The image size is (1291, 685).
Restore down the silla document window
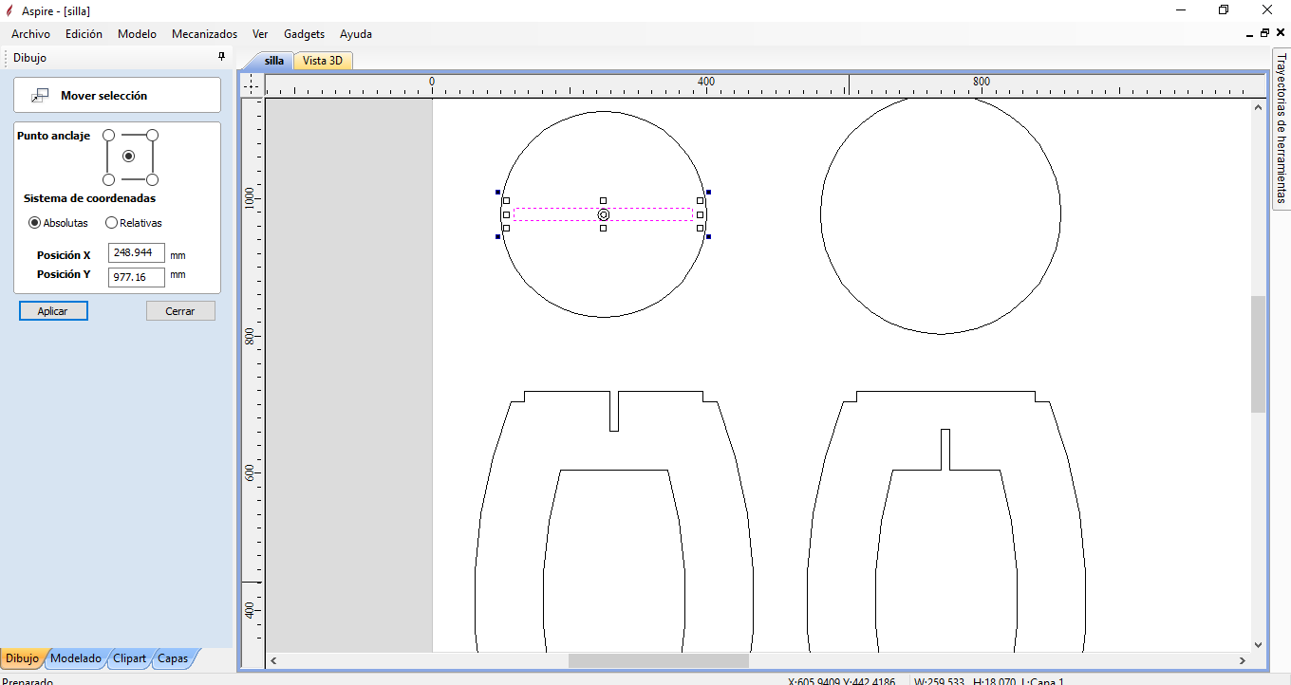1264,34
